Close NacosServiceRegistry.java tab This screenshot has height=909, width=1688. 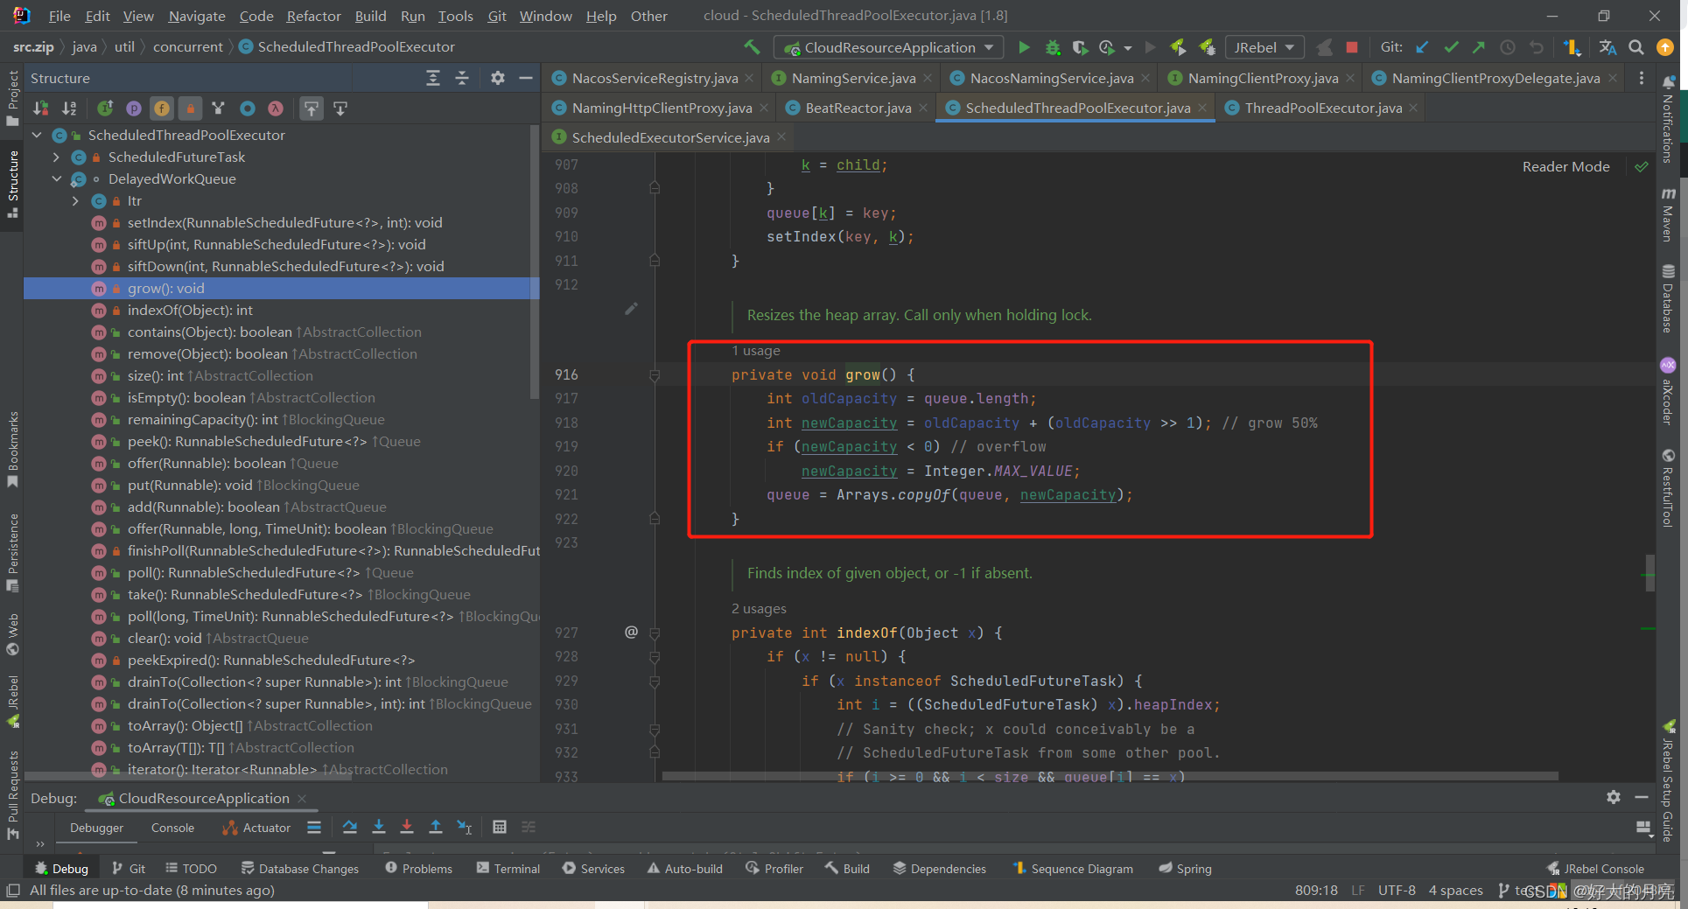749,78
